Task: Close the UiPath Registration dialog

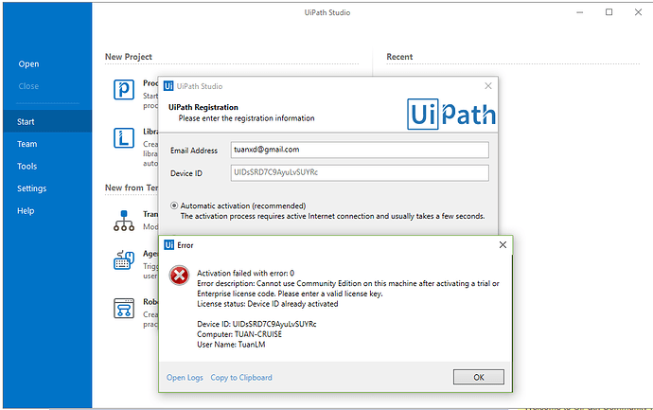Action: (x=488, y=86)
